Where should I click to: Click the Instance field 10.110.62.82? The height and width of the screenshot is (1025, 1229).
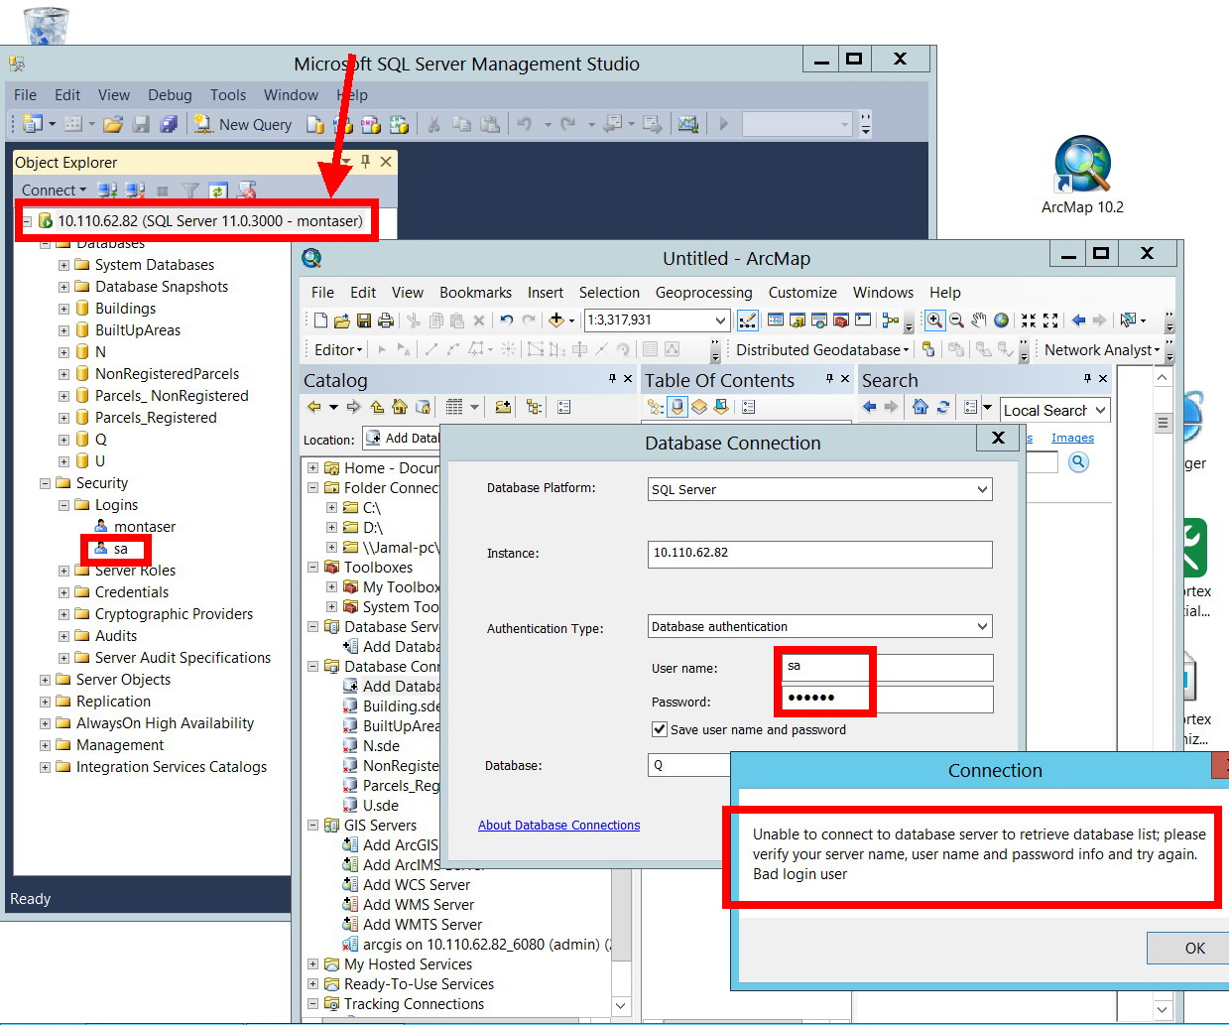click(x=819, y=554)
